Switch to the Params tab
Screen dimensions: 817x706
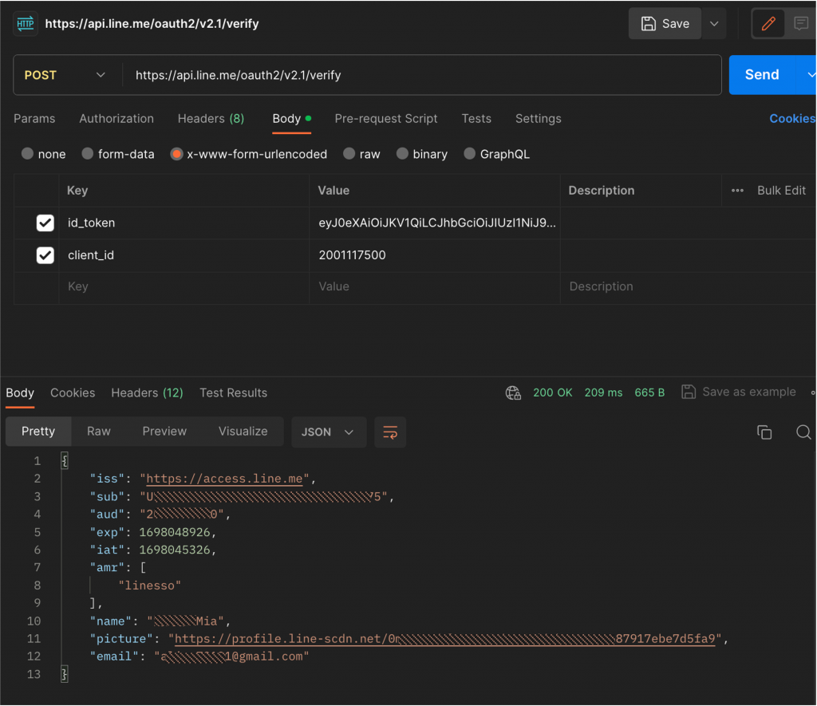click(34, 119)
